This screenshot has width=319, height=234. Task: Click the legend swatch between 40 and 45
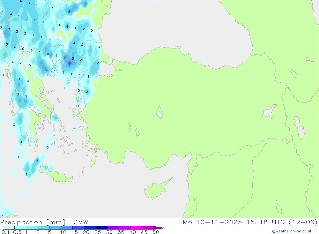136,228
